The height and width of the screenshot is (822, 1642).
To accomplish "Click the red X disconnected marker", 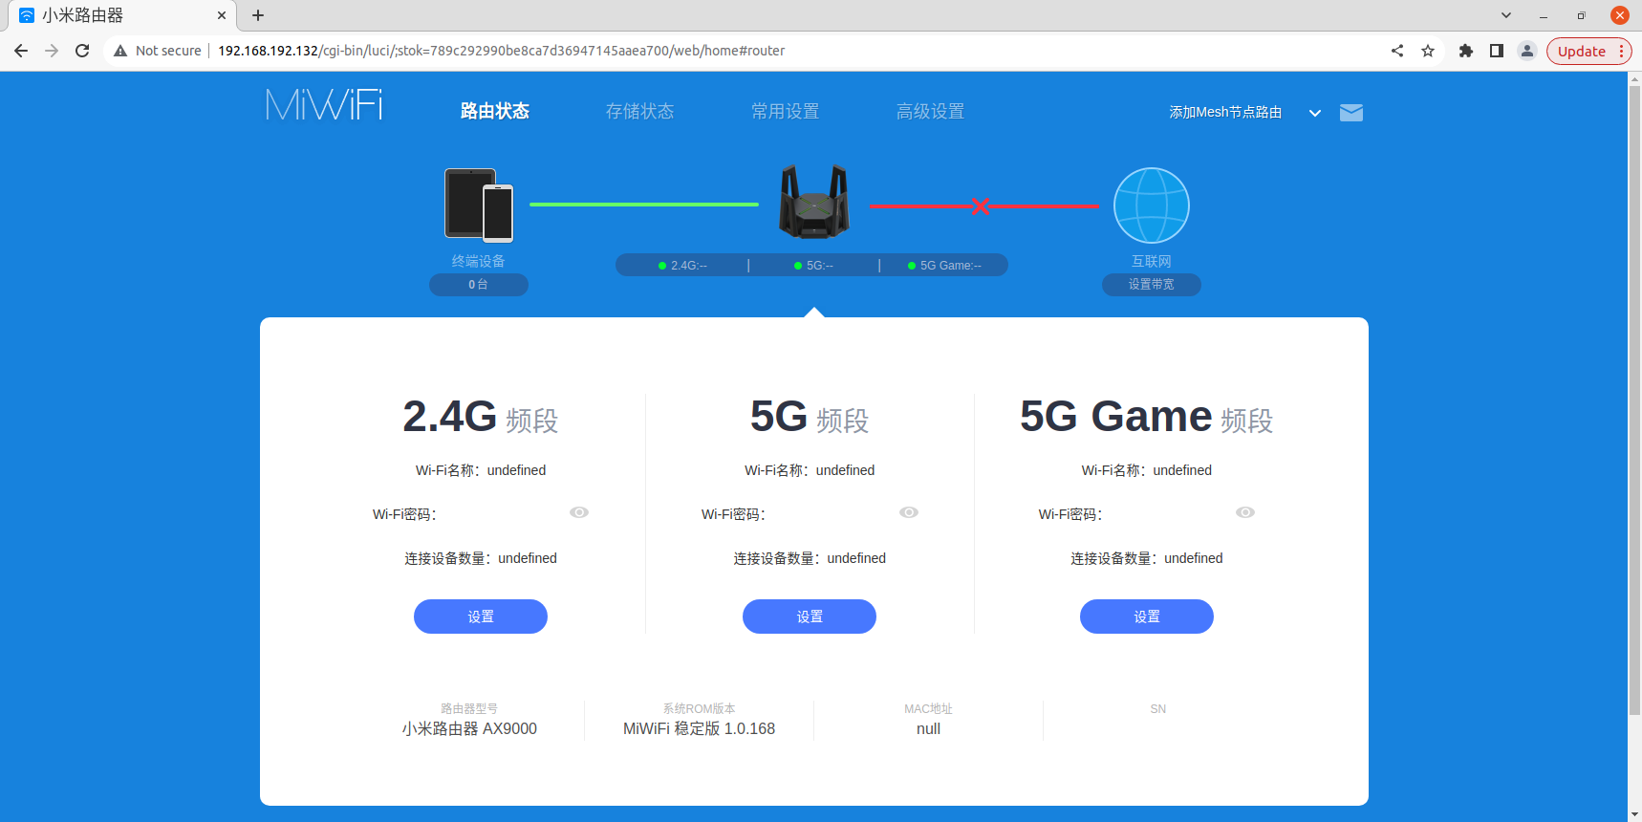I will (981, 205).
